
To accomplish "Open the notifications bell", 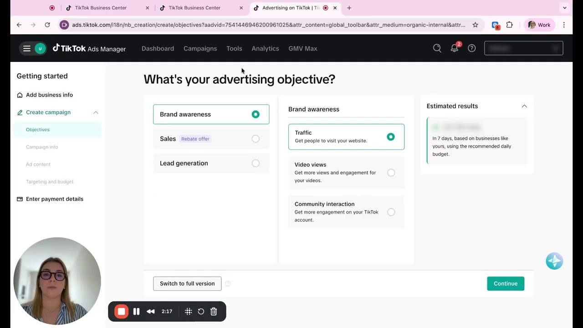I will (x=455, y=48).
